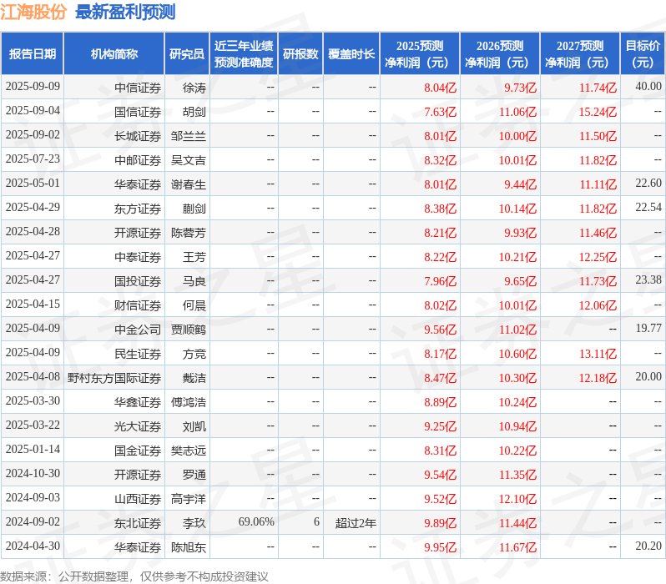Click analyst name 贾顺鹤

coord(188,330)
